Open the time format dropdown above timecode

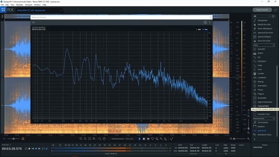[6, 145]
